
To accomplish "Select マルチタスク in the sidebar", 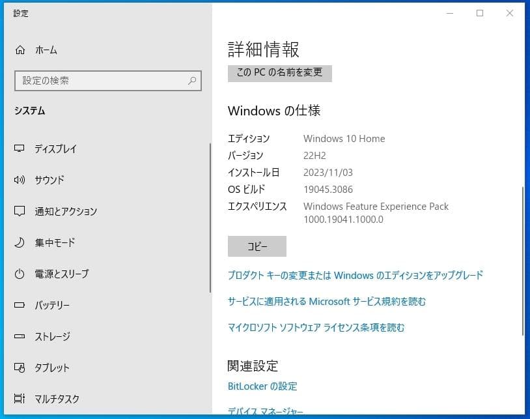I will tap(57, 398).
